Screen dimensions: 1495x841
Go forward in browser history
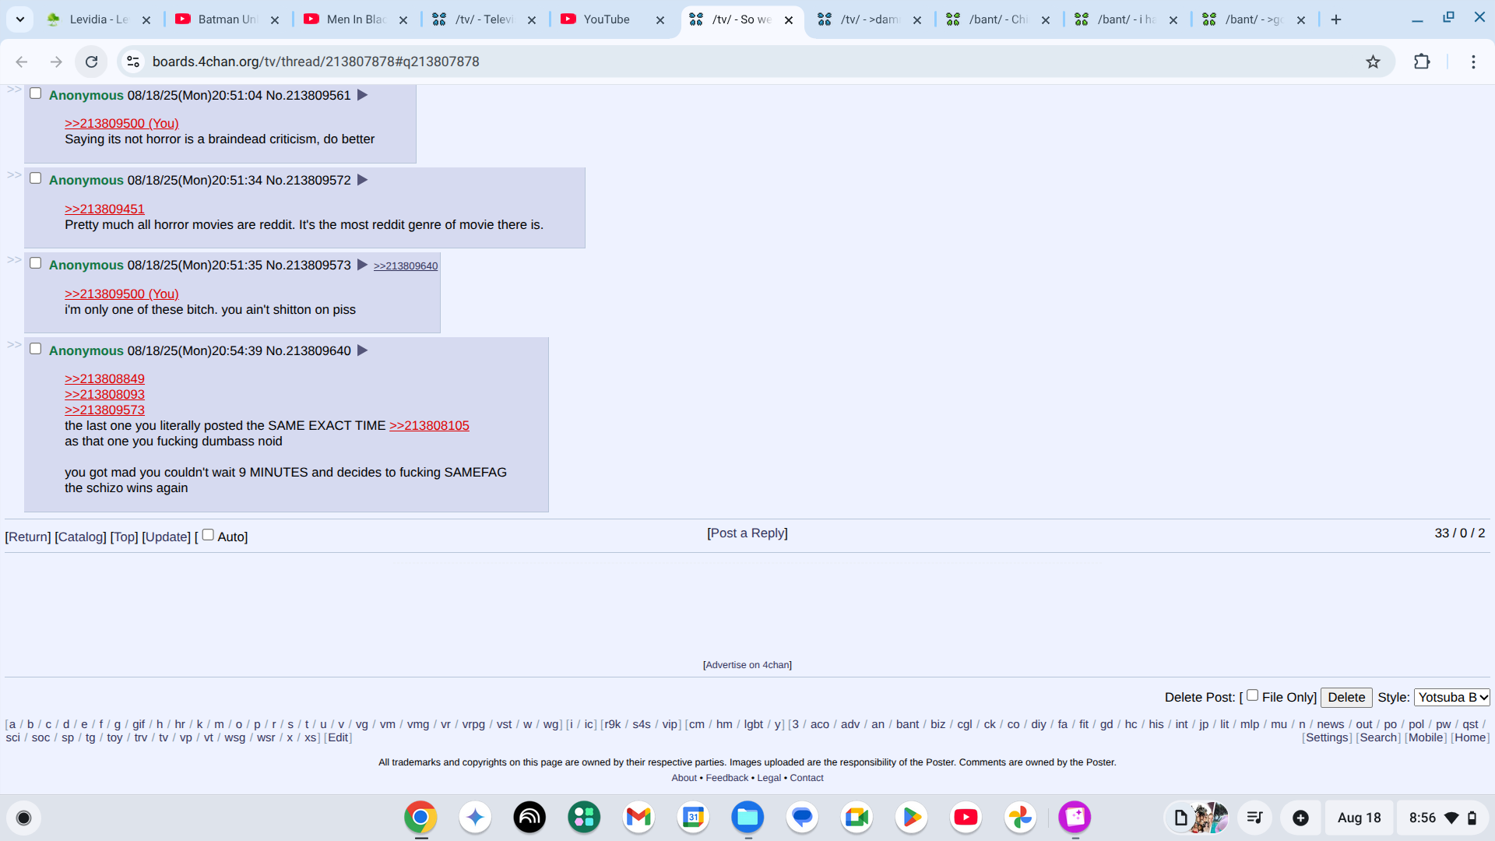pyautogui.click(x=56, y=62)
